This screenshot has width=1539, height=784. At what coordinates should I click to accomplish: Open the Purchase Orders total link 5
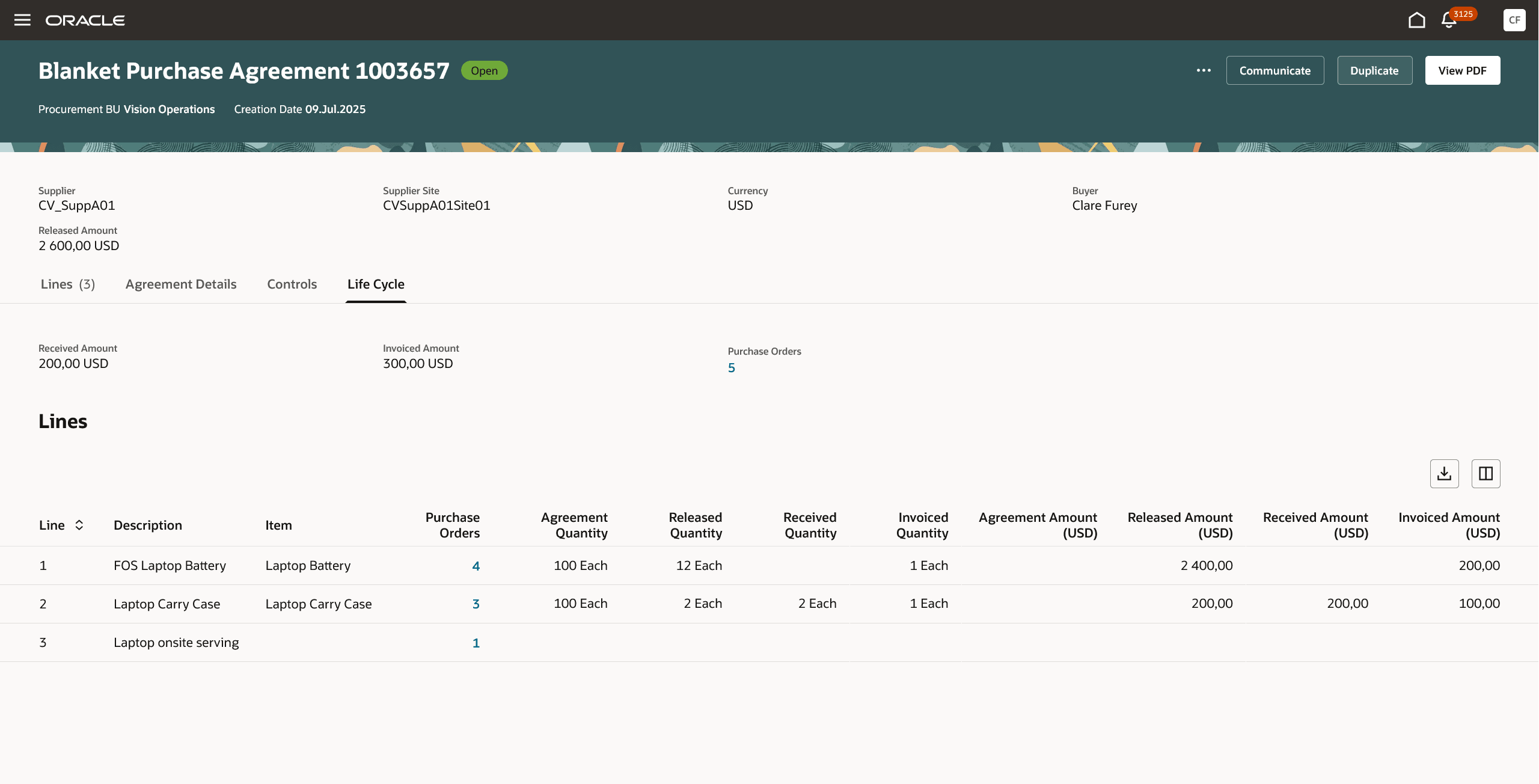point(731,368)
